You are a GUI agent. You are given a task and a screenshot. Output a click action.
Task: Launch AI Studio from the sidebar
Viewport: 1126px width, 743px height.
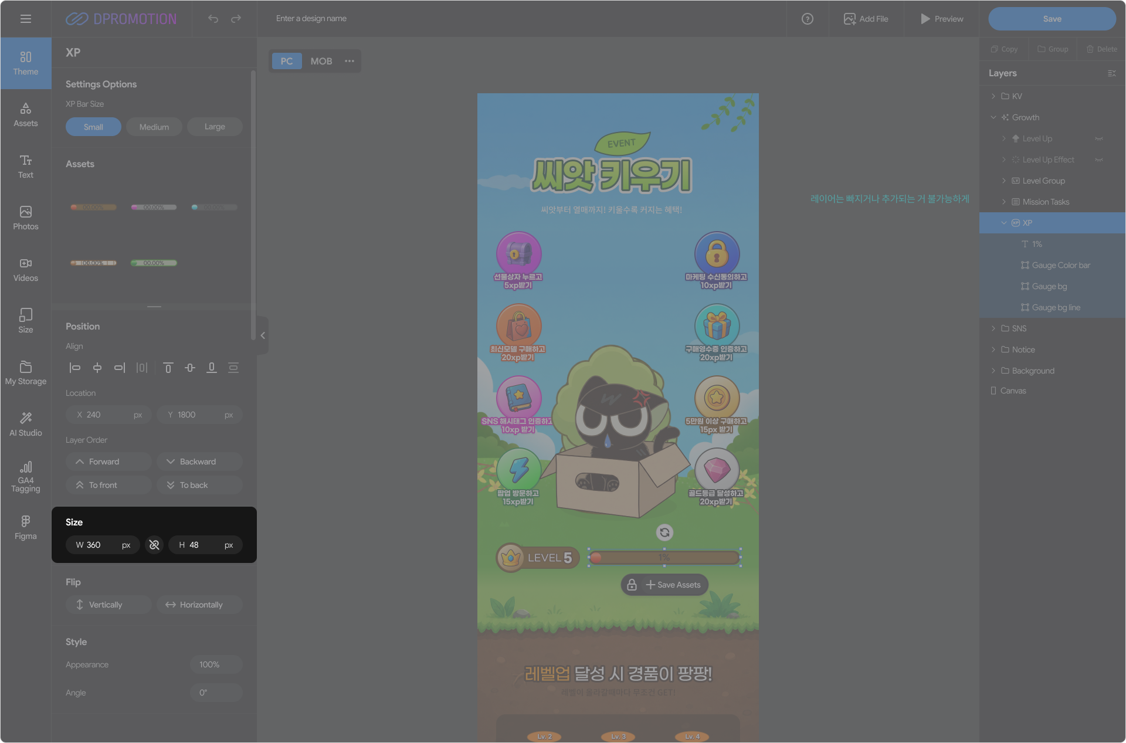(x=26, y=425)
